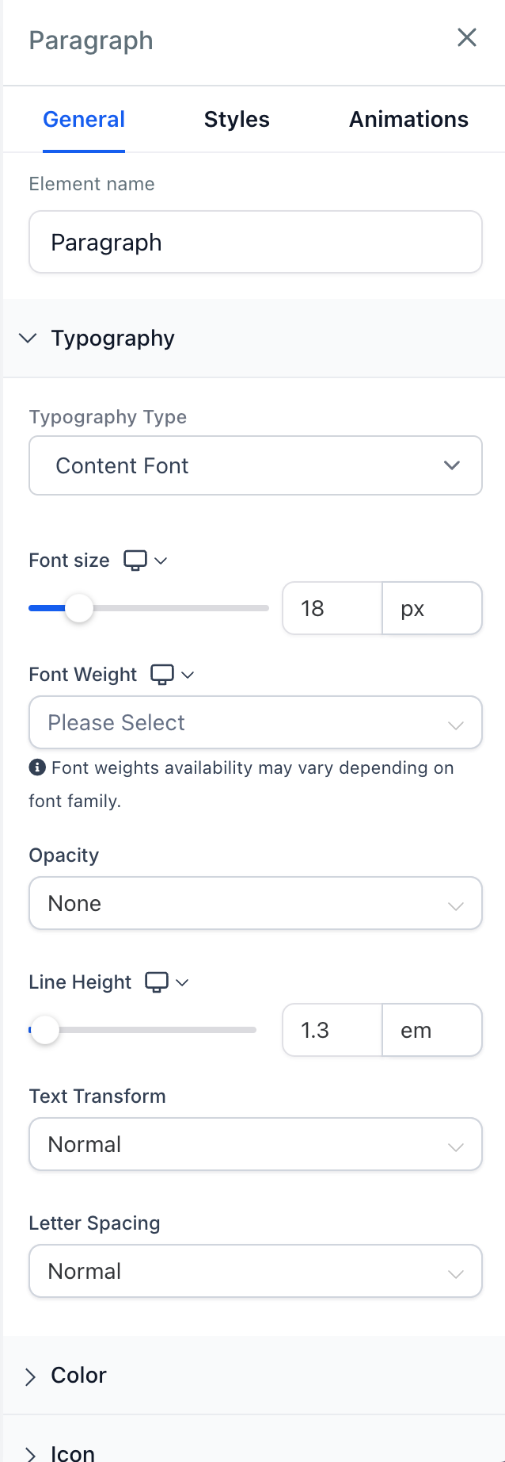Click the Line Height slider handle

(x=45, y=1031)
